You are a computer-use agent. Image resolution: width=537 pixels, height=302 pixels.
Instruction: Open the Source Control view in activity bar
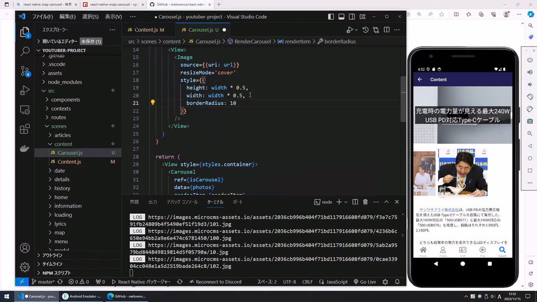(25, 71)
